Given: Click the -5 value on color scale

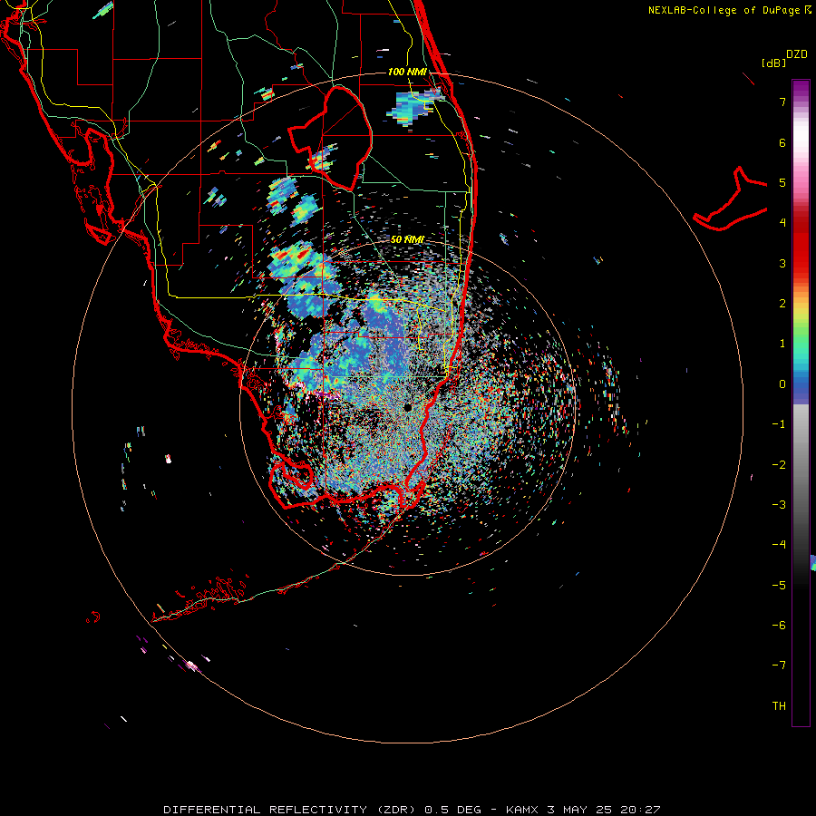Looking at the screenshot, I should click(779, 586).
